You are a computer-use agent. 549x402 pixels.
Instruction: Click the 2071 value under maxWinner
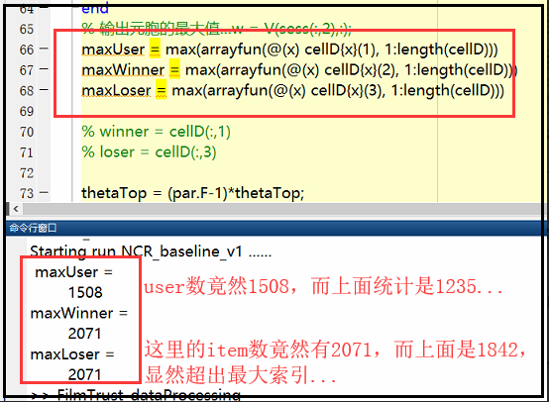(85, 334)
